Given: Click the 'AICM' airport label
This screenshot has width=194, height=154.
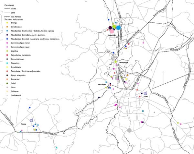Looking at the screenshot, I should pyautogui.click(x=145, y=97).
